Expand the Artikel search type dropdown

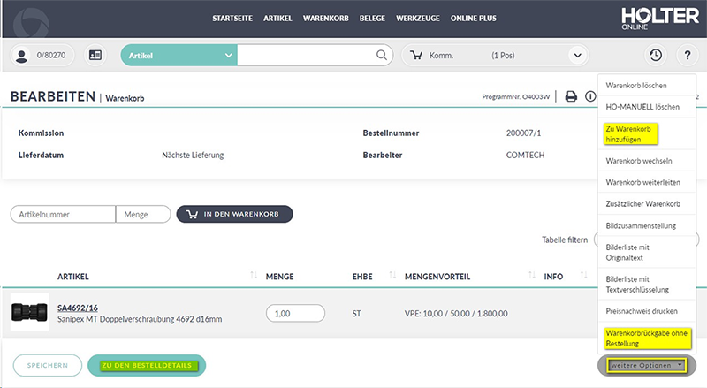pyautogui.click(x=230, y=55)
